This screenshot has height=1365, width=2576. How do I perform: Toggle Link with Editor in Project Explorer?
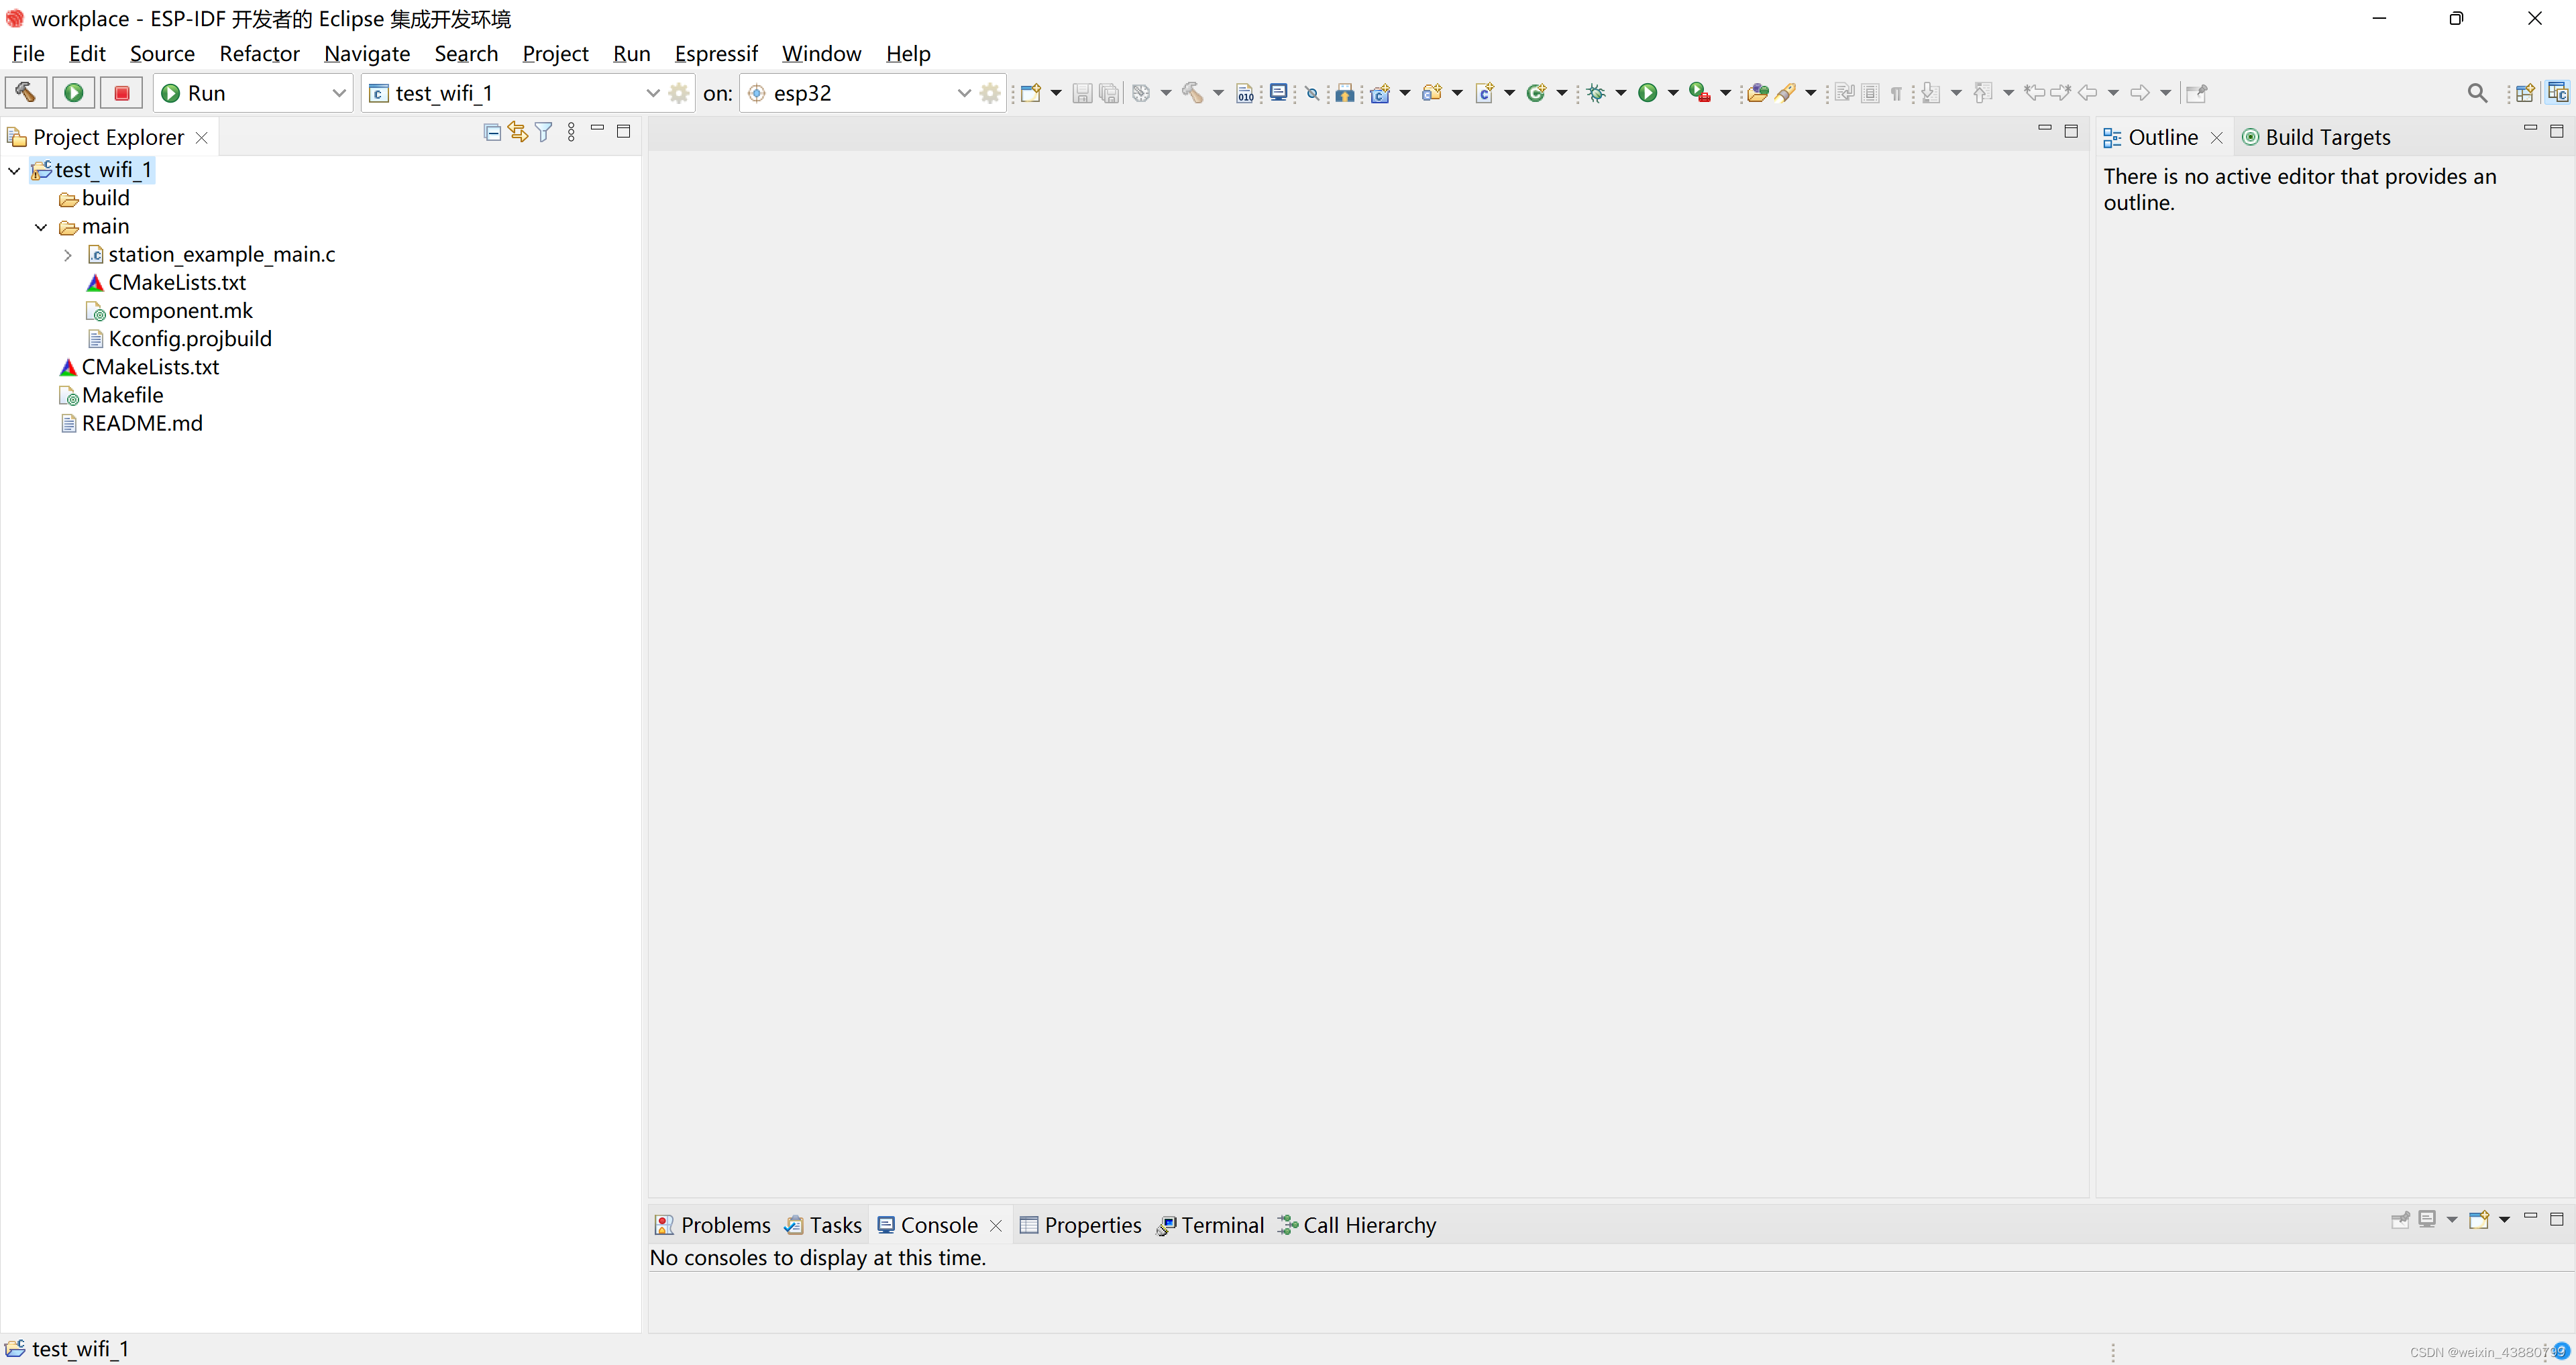pos(518,132)
